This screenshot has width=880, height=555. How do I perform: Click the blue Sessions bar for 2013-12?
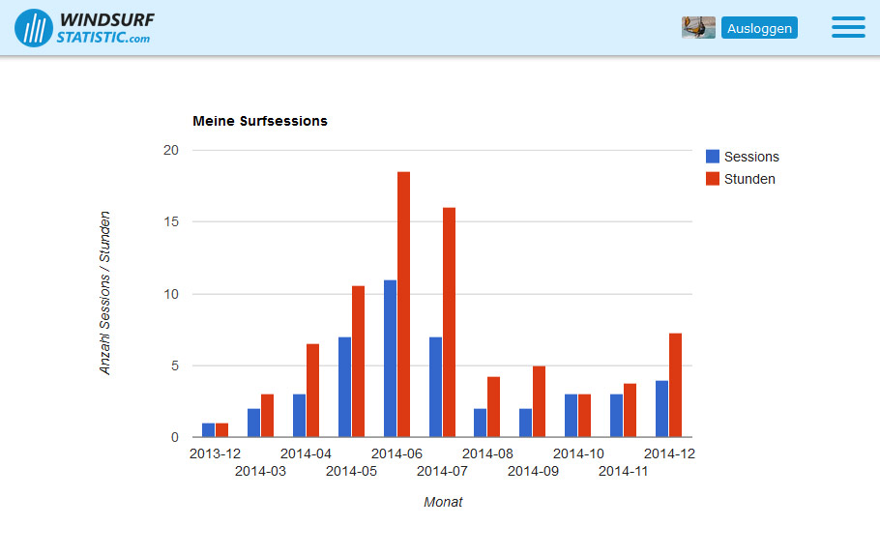[208, 430]
